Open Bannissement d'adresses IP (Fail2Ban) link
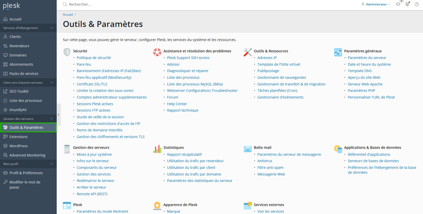Image resolution: width=423 pixels, height=214 pixels. (x=109, y=71)
